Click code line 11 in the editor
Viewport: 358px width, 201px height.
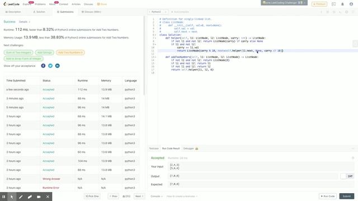257,51
